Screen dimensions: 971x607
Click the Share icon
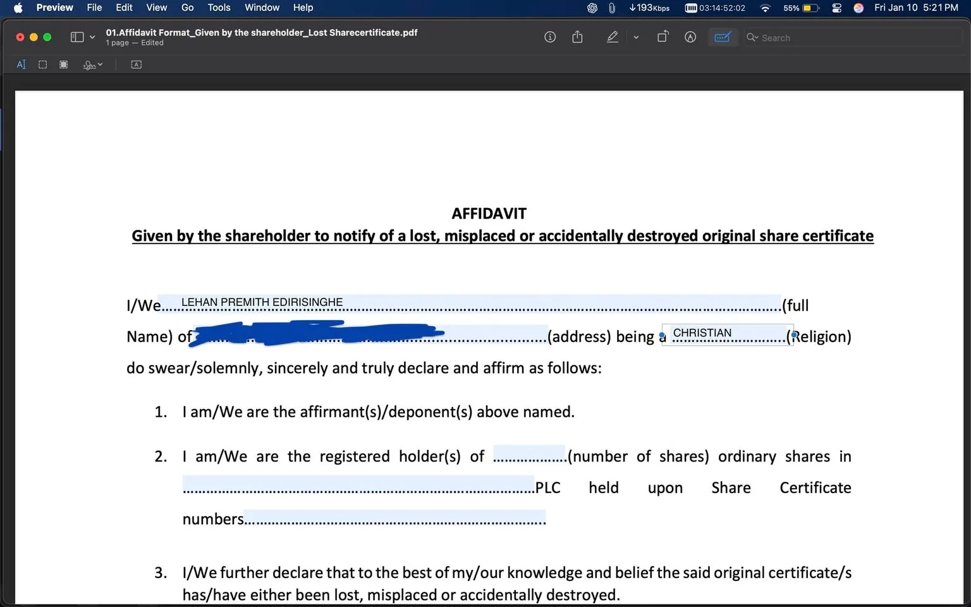coord(577,37)
